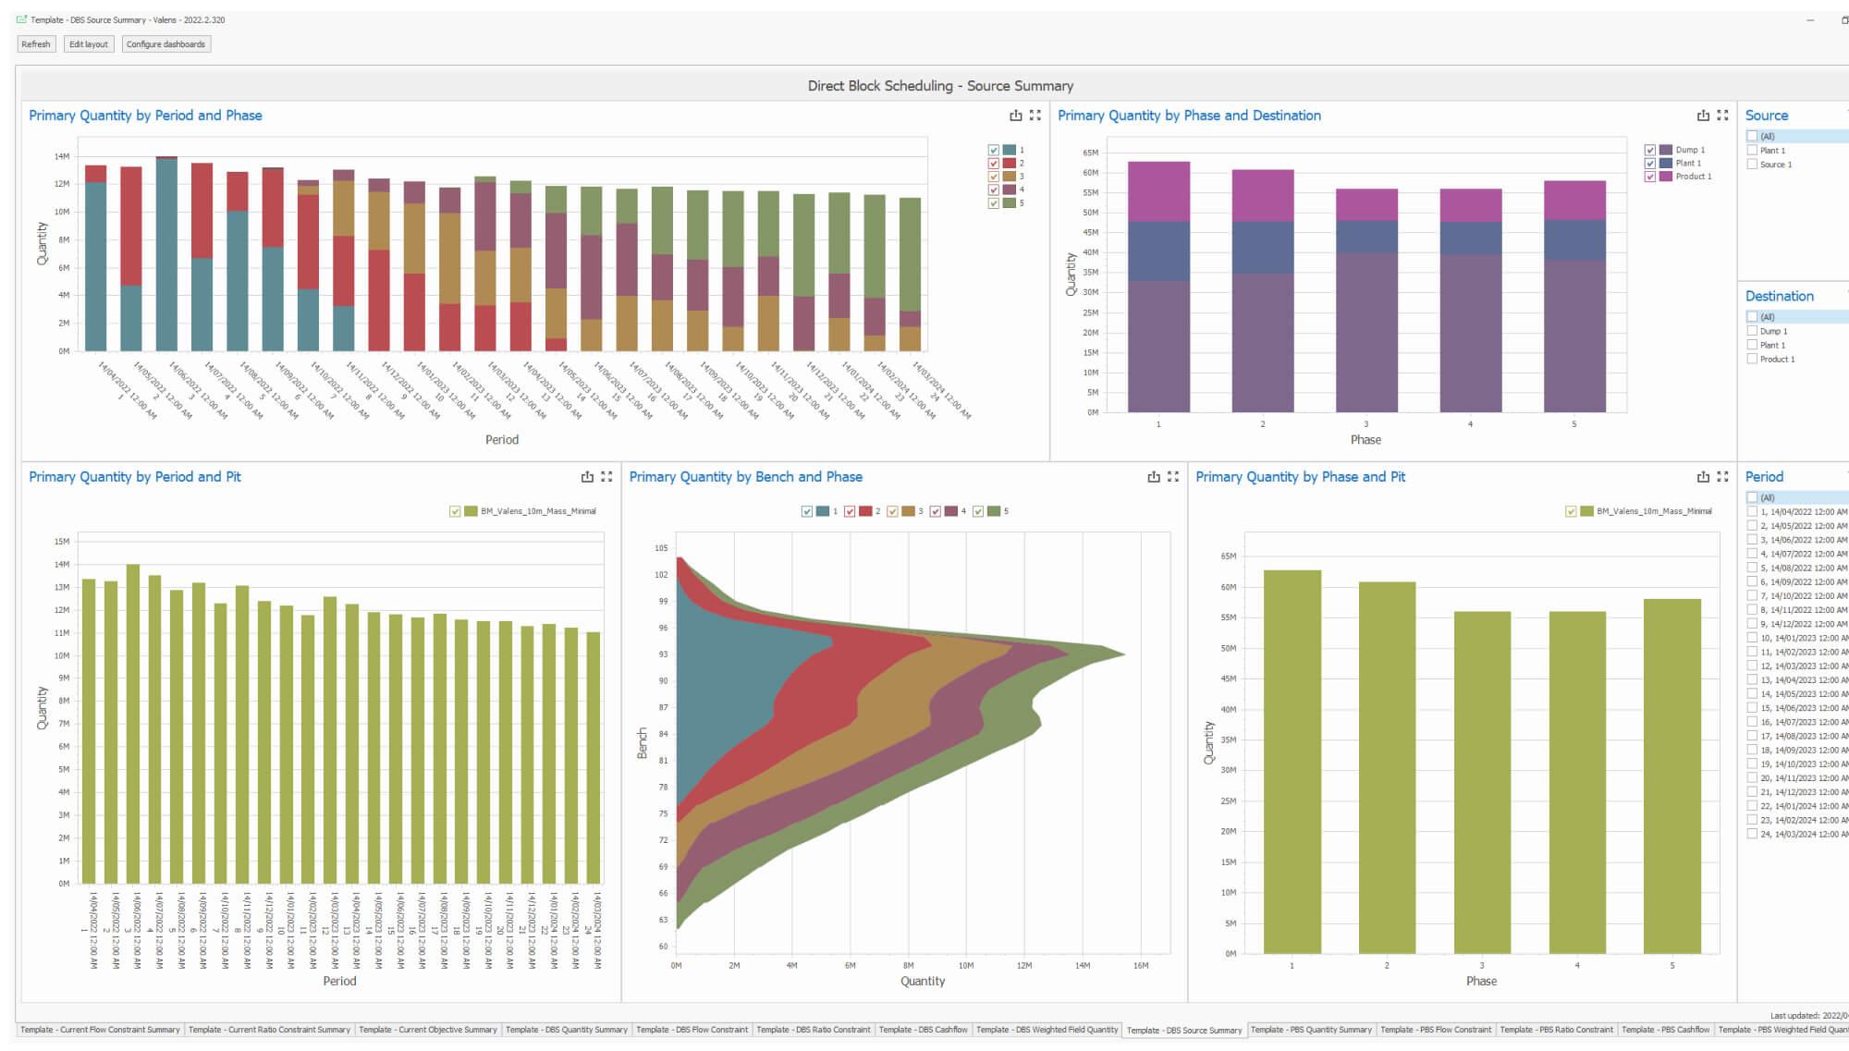
Task: Click export icon on Phase and Destination chart
Action: (x=1703, y=116)
